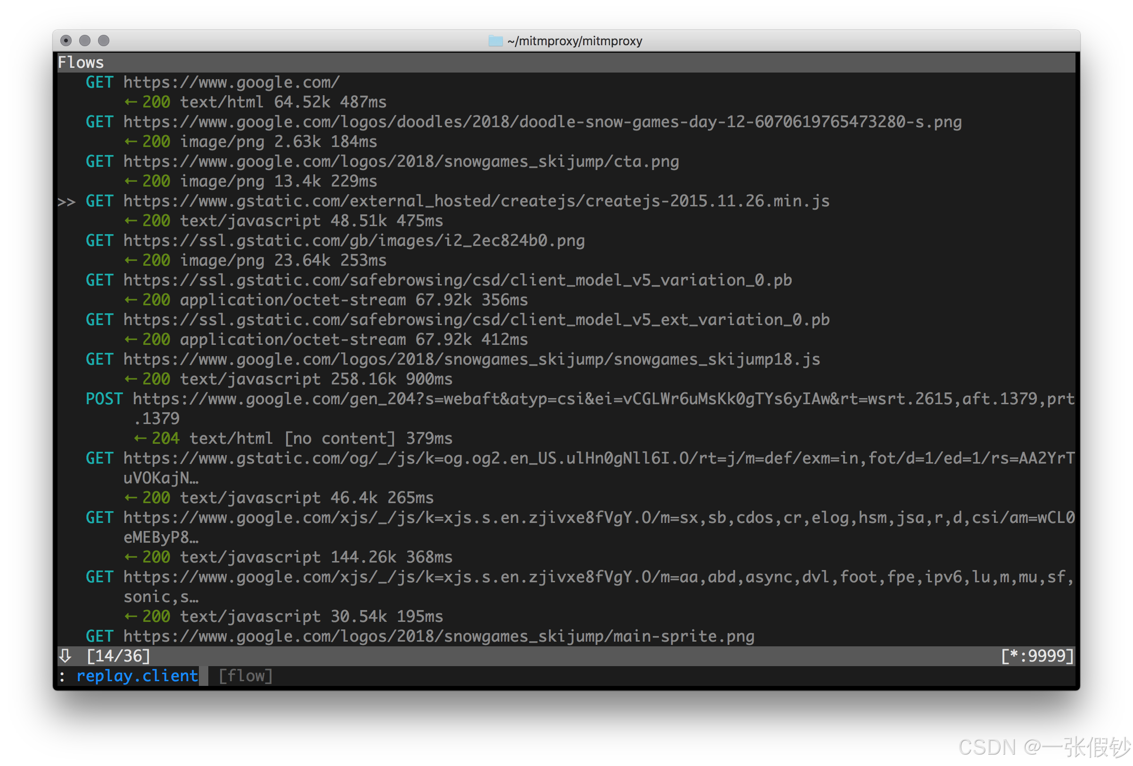
Task: Click response arrow of 64.52k text/html response
Action: coord(131,102)
